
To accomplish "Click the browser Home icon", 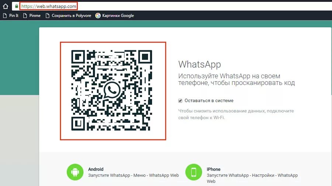I will click(6, 6).
